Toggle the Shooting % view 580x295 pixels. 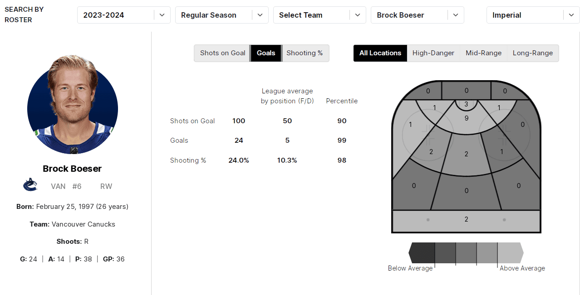click(x=305, y=53)
